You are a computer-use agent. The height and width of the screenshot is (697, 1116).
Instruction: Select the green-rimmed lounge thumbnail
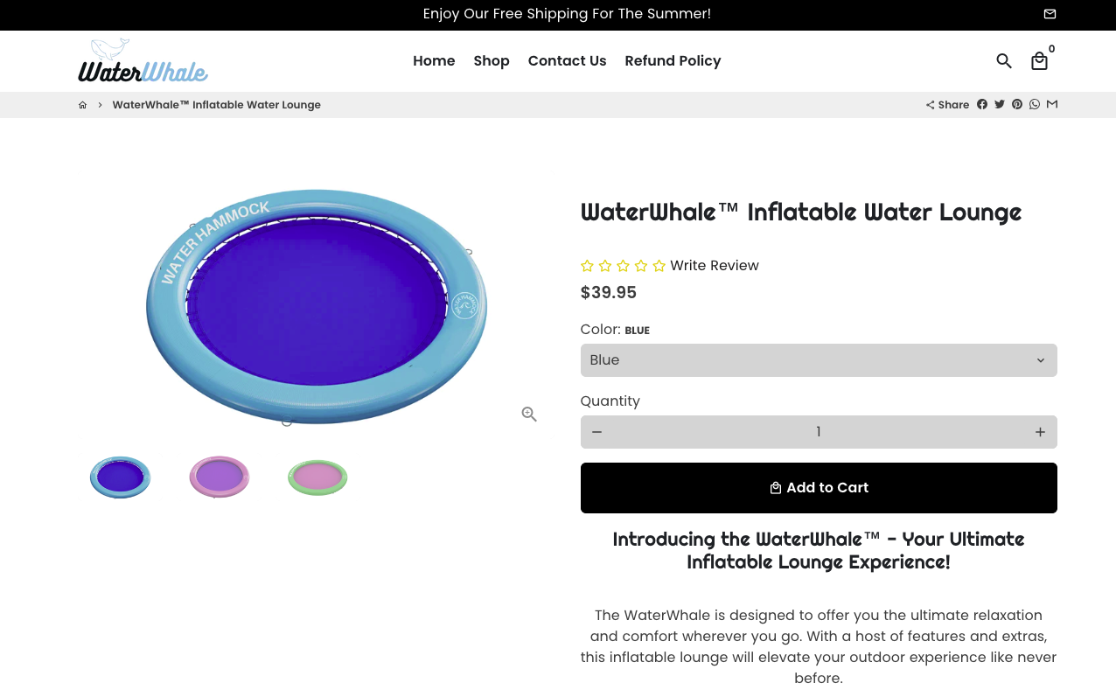click(x=317, y=477)
